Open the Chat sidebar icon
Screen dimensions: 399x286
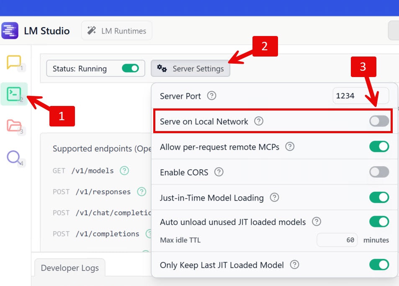14,62
